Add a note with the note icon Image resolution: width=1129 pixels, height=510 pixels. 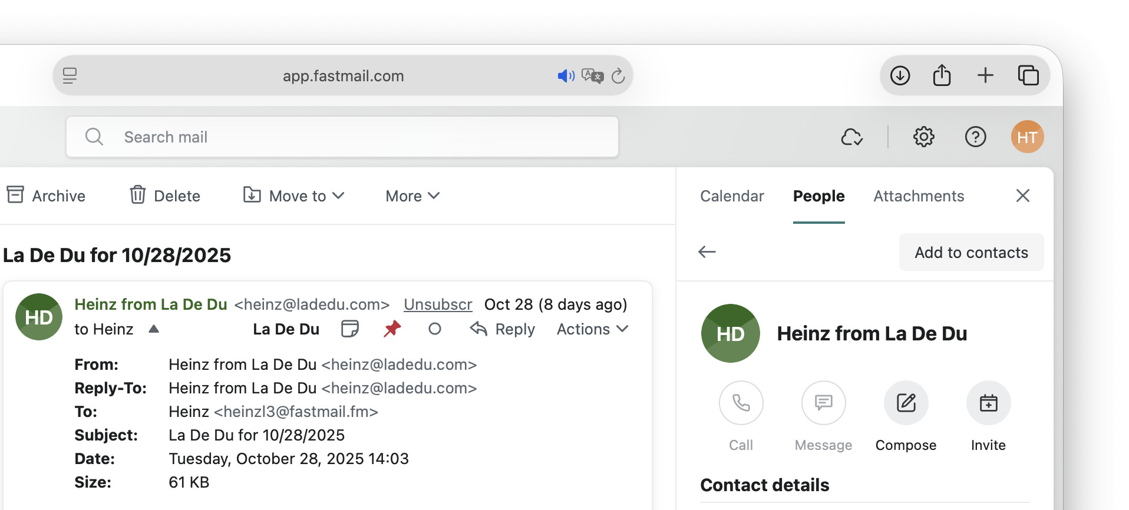point(350,329)
